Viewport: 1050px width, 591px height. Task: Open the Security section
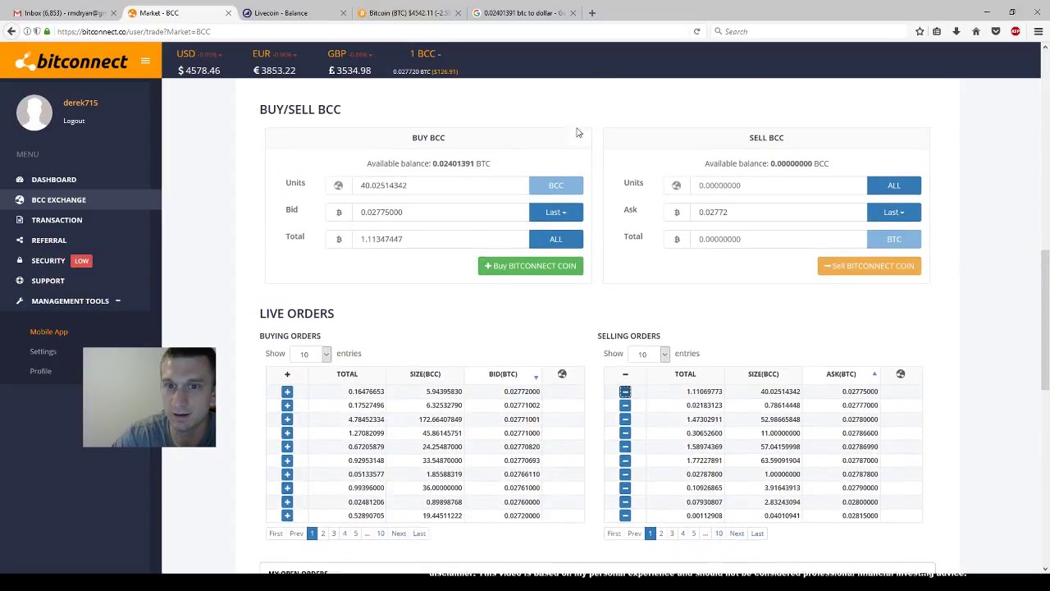(48, 260)
